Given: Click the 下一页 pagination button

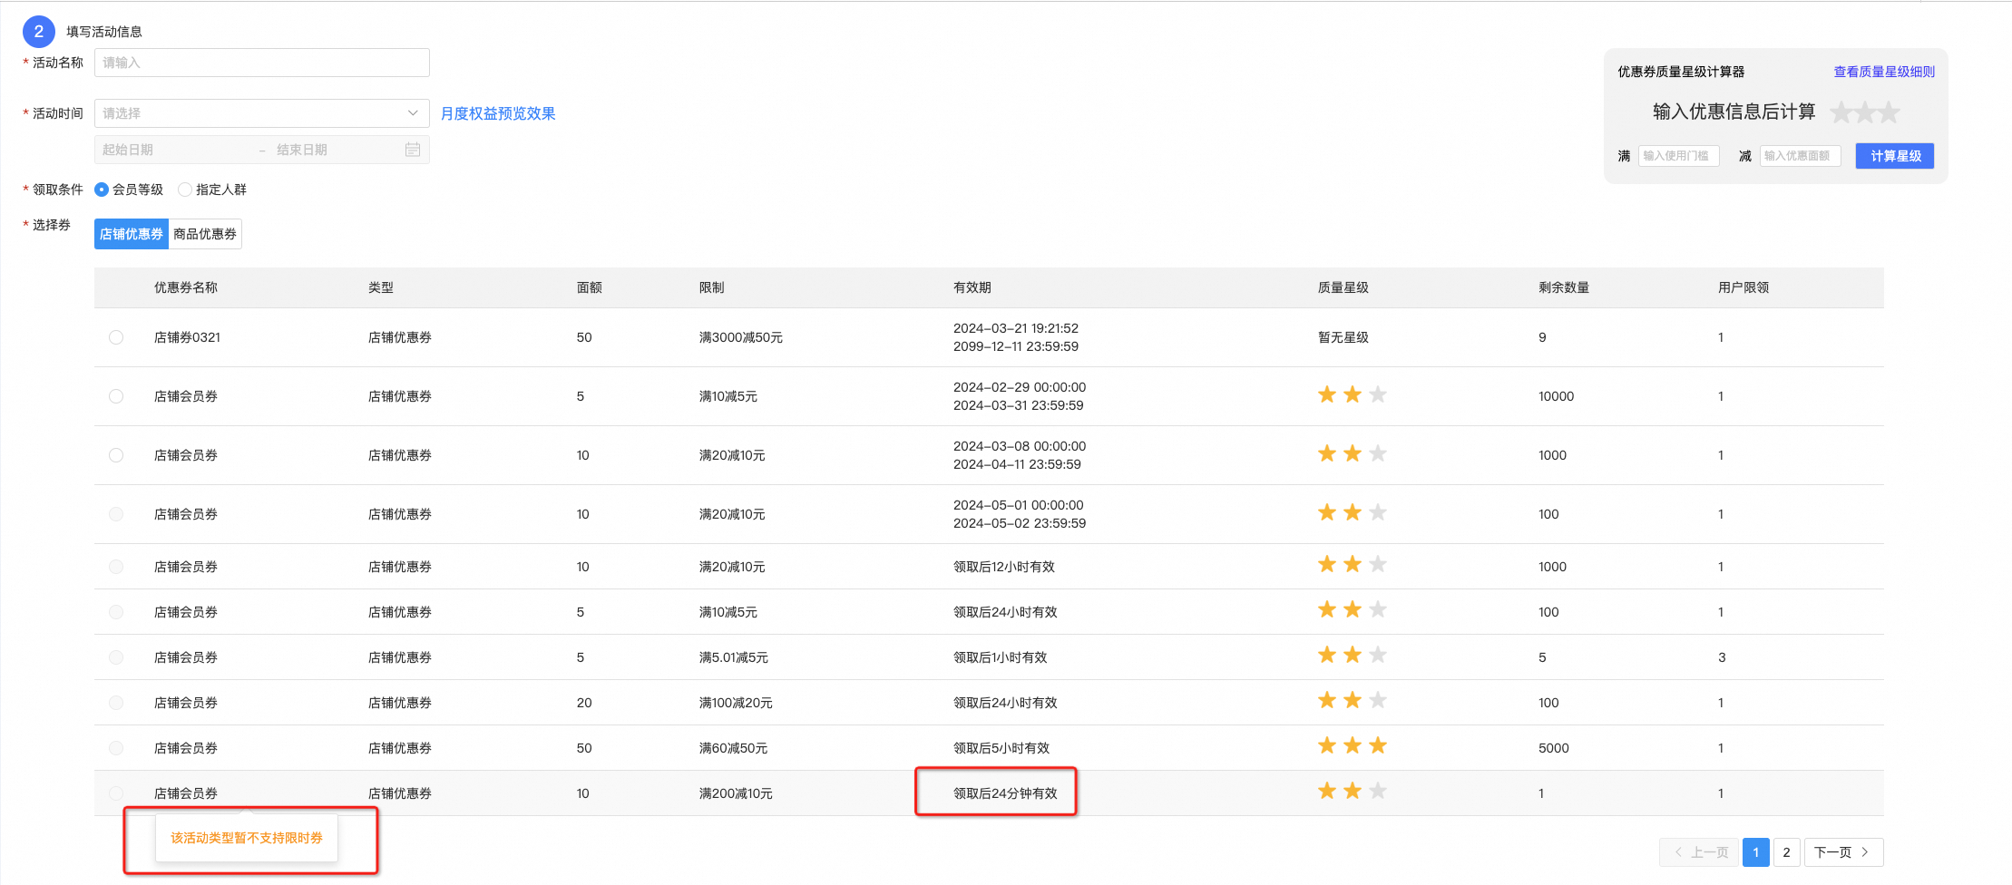Looking at the screenshot, I should click(1843, 852).
